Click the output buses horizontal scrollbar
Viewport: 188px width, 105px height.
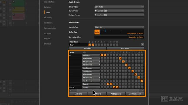coord(108,90)
